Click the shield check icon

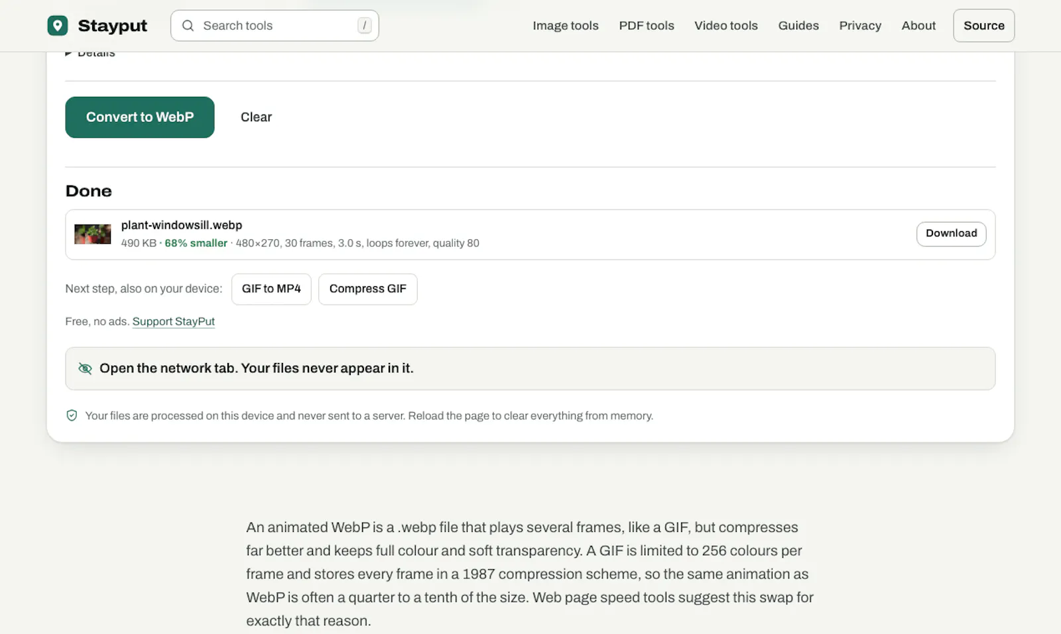(72, 415)
